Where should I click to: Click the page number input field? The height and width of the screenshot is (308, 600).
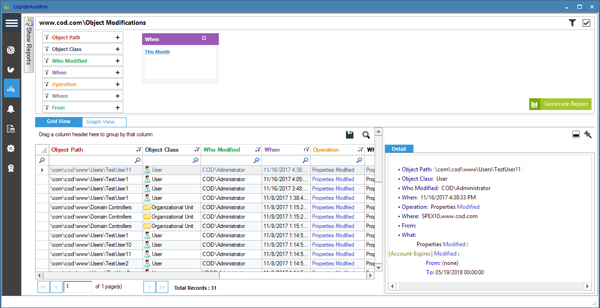coord(78,286)
